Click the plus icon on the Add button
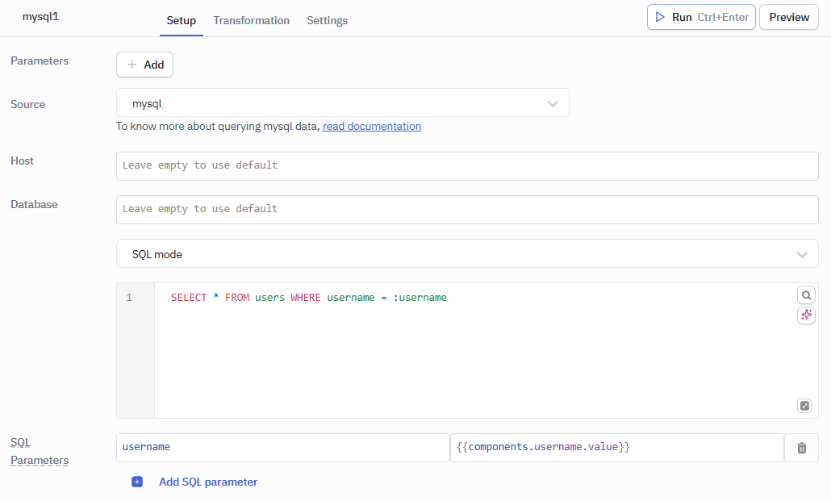This screenshot has height=501, width=831. pyautogui.click(x=131, y=65)
